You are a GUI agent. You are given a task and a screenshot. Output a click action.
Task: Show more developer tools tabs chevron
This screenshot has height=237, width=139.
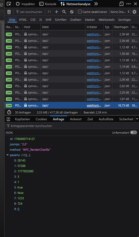[x=96, y=4]
